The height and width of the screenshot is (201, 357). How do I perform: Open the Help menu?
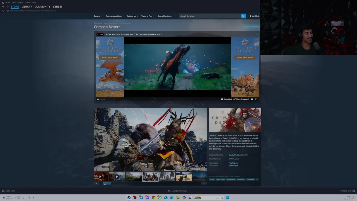coord(34,3)
